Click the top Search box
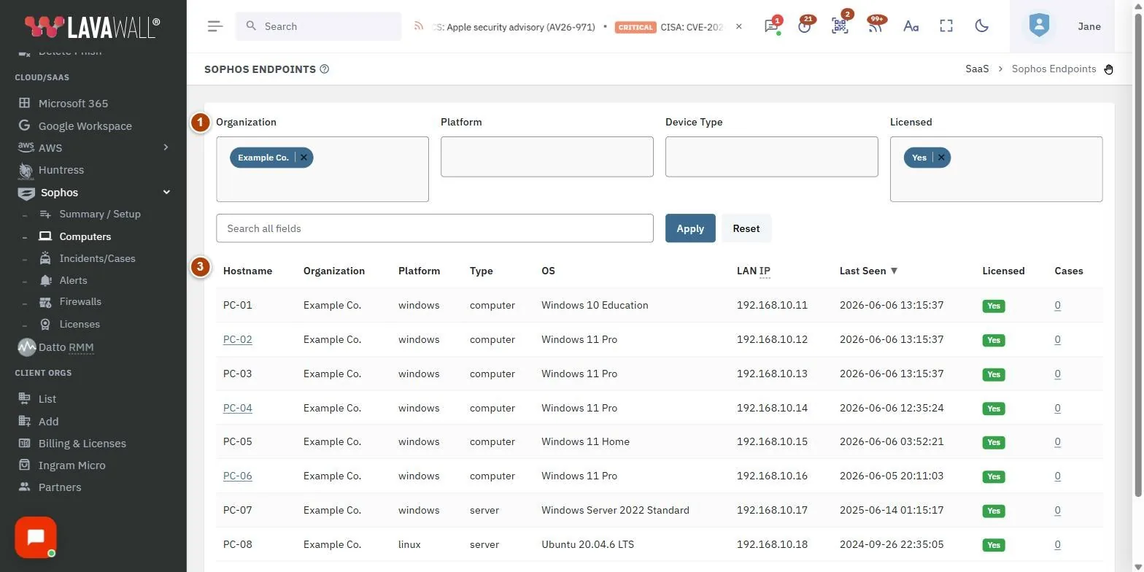 (x=318, y=26)
